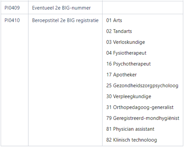Click the code number 82 before Klinisch technoloog
The image size is (184, 147).
(x=109, y=140)
